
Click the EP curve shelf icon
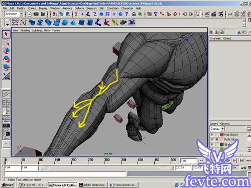pos(24,22)
